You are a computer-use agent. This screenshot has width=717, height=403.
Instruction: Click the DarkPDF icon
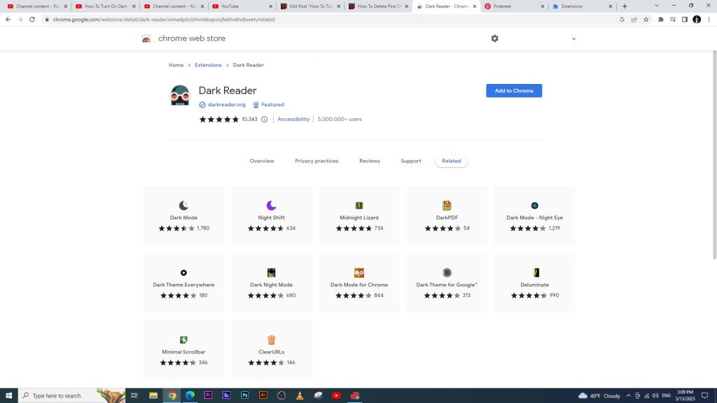447,205
